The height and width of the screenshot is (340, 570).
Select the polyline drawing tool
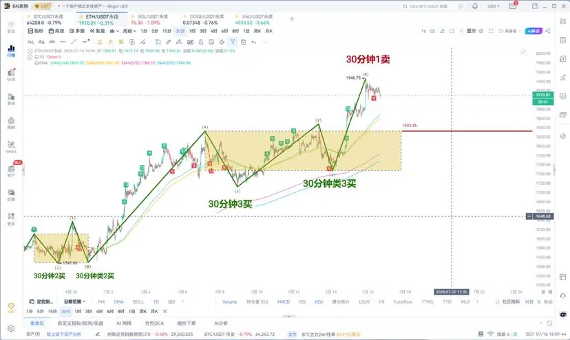pos(30,42)
